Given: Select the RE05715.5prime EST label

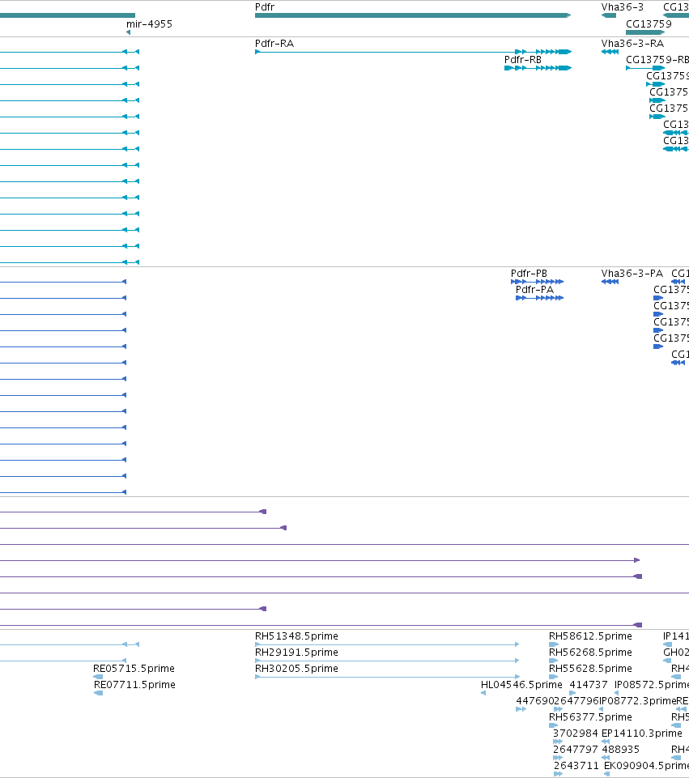Looking at the screenshot, I should 134,669.
